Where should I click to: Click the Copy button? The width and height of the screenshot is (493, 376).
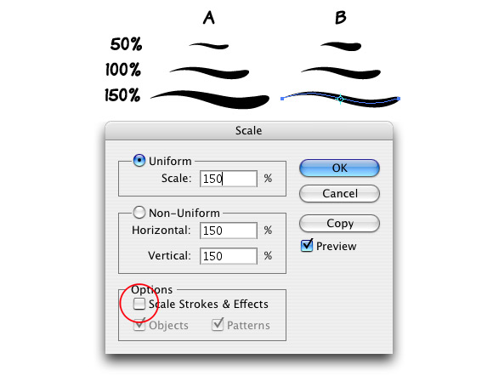pyautogui.click(x=339, y=223)
